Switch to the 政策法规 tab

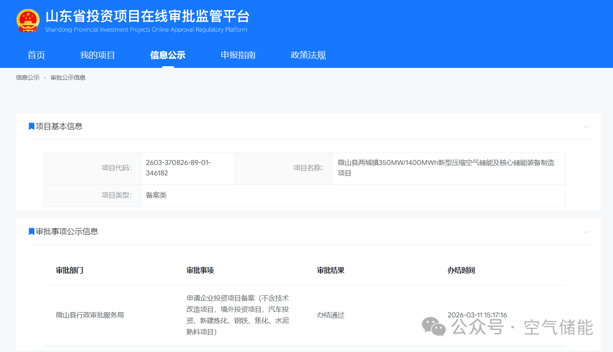pyautogui.click(x=308, y=55)
